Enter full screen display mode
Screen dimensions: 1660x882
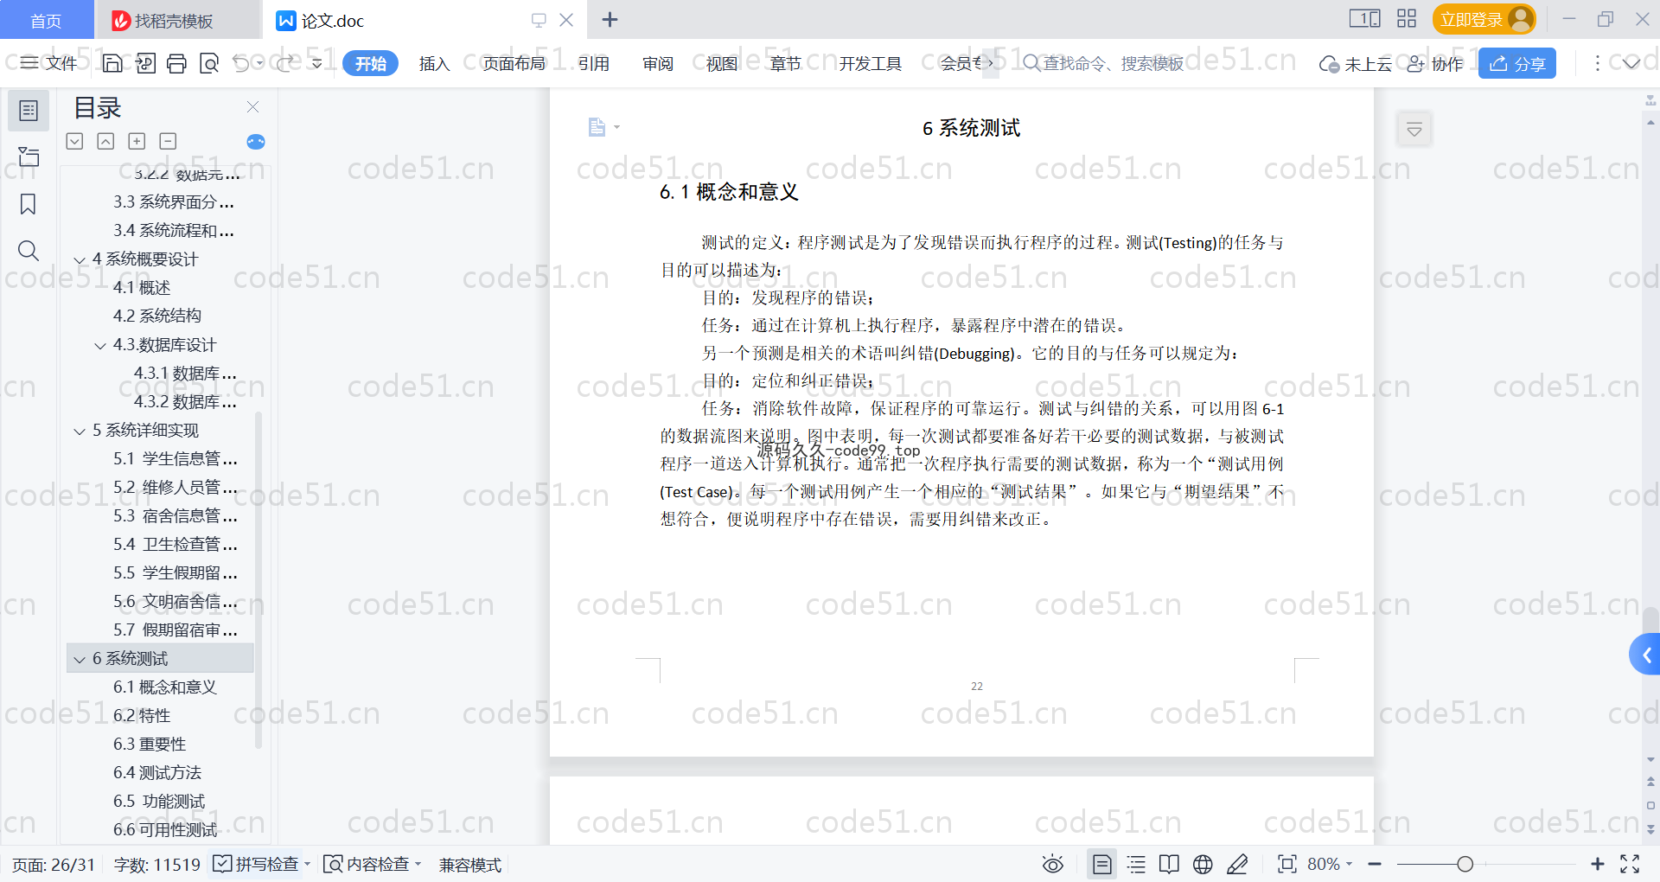(x=1630, y=864)
